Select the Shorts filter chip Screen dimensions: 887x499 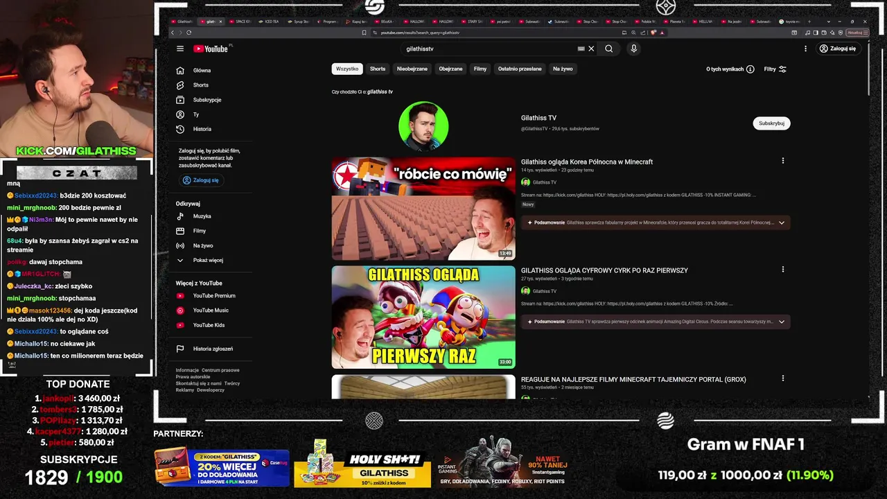[x=378, y=69]
